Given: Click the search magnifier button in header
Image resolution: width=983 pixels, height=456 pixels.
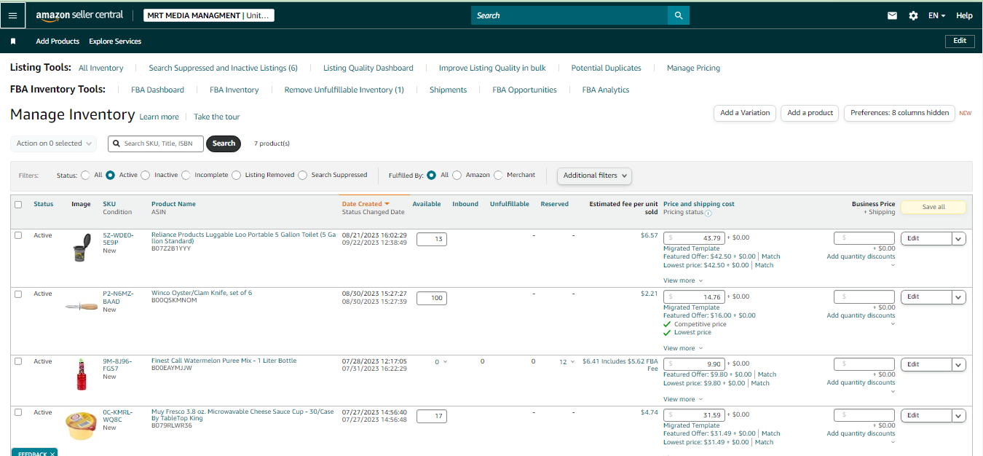Looking at the screenshot, I should [678, 15].
